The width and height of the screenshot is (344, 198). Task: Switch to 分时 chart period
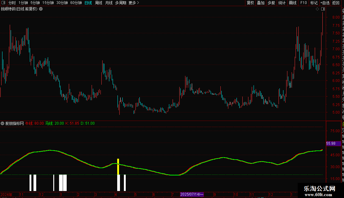pyautogui.click(x=12, y=3)
